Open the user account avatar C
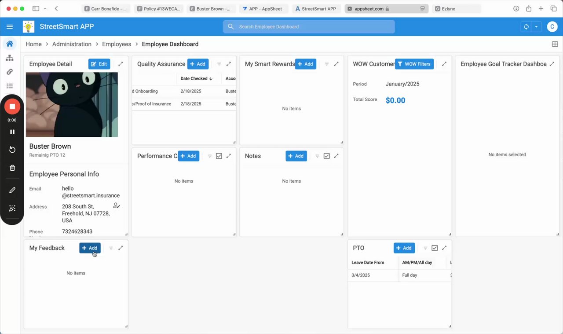Image resolution: width=563 pixels, height=334 pixels. 552,27
